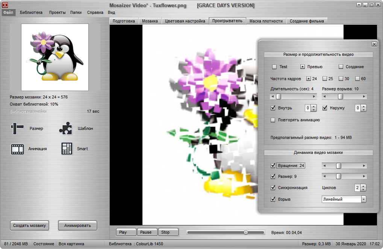Open the Вид menu
The height and width of the screenshot is (249, 383).
tap(111, 12)
